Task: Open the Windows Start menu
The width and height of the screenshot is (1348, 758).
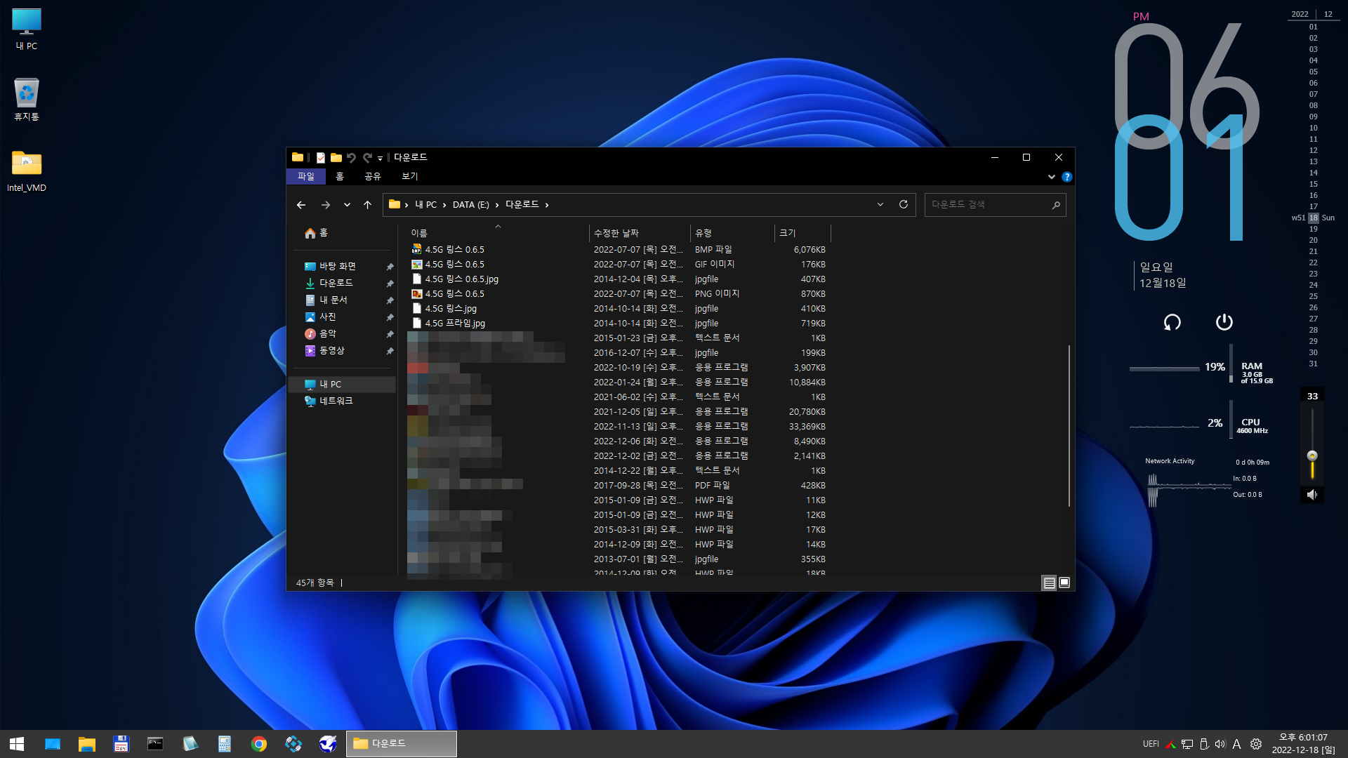Action: tap(17, 744)
